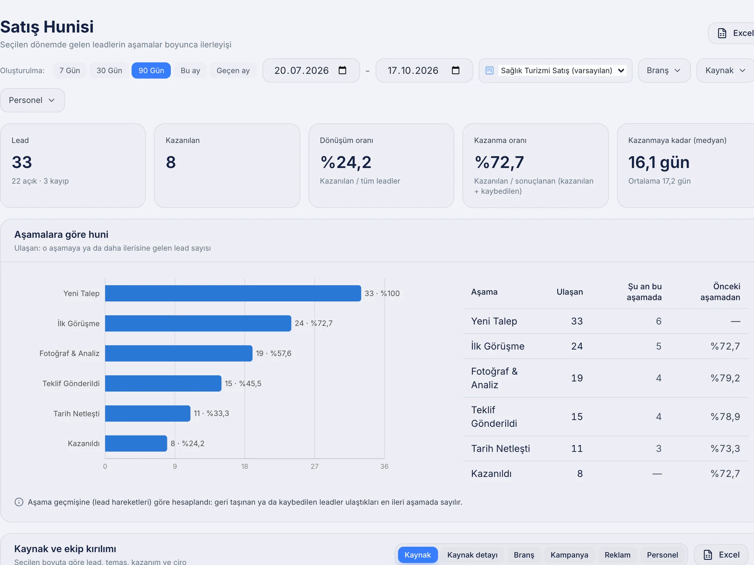Select the Bu ay date range
This screenshot has width=754, height=565.
point(190,70)
